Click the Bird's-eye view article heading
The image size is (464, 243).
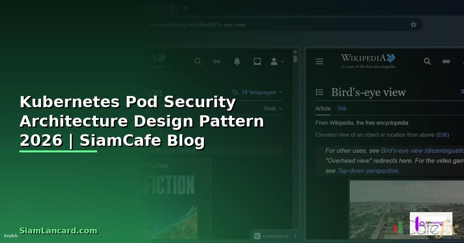(x=368, y=92)
